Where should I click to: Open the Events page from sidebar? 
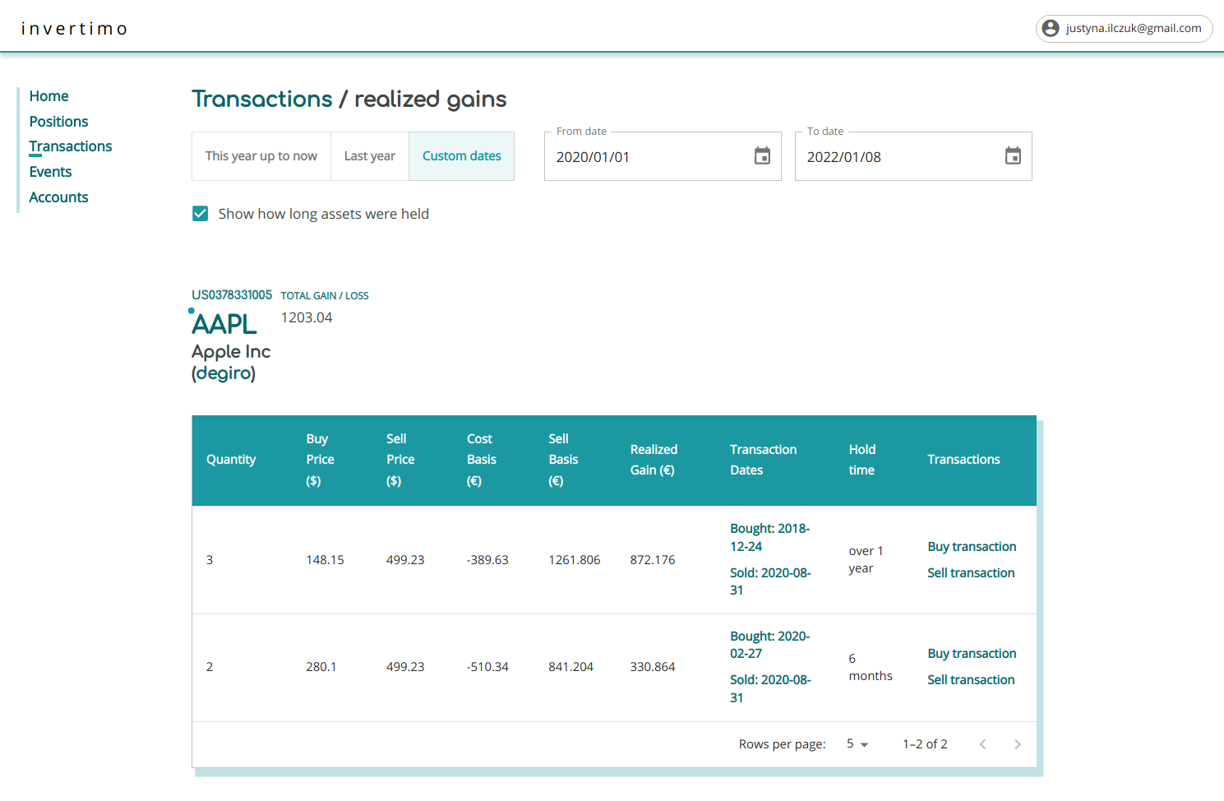tap(50, 172)
